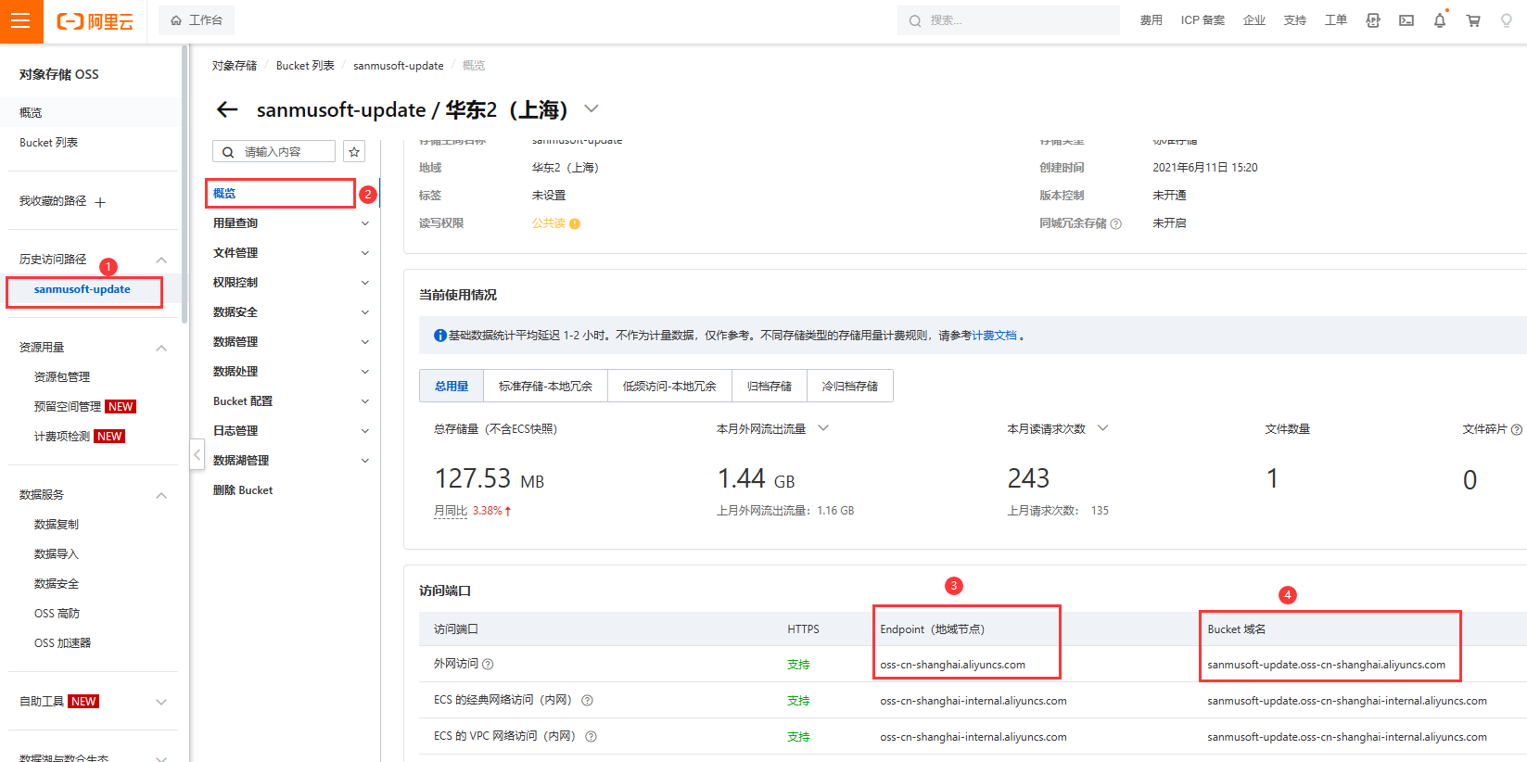Expand the 自助工具 section
Viewport: 1527px width, 762px height.
pyautogui.click(x=161, y=702)
